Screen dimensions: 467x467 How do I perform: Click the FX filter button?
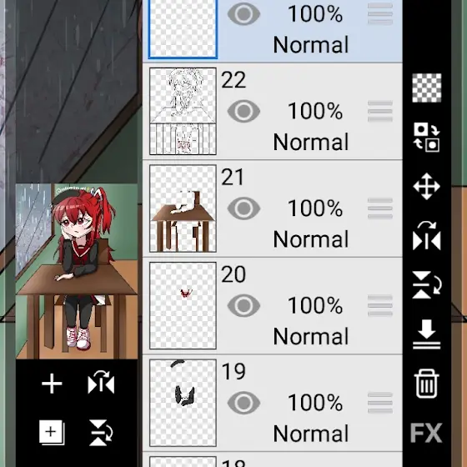pyautogui.click(x=426, y=433)
